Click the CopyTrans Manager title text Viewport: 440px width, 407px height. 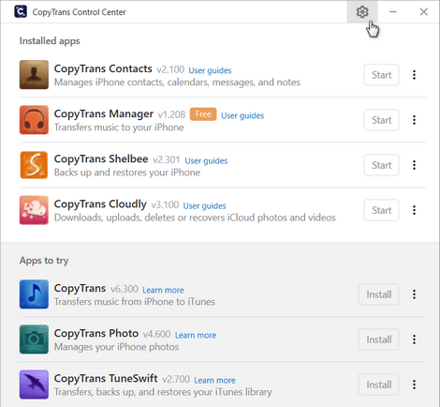[104, 114]
